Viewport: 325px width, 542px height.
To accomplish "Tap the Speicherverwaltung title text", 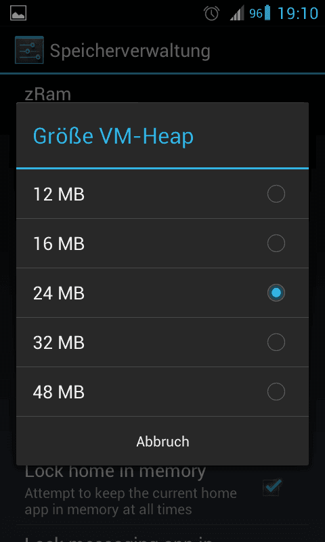I will [130, 51].
